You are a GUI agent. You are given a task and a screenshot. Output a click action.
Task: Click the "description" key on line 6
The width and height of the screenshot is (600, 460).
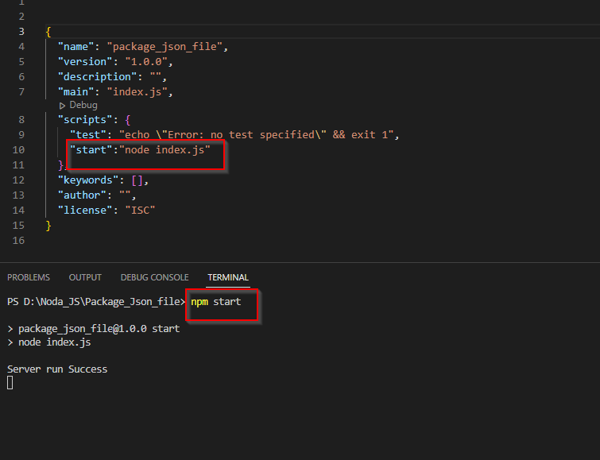click(x=97, y=77)
